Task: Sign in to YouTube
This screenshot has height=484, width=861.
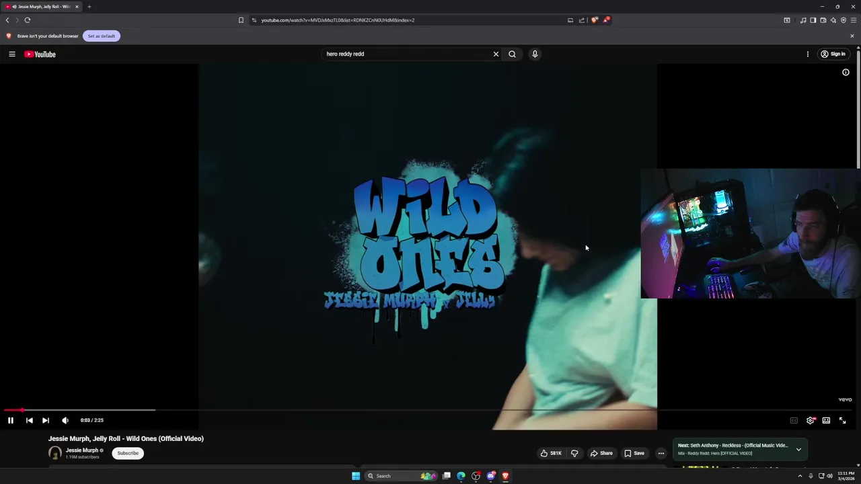Action: click(x=833, y=54)
